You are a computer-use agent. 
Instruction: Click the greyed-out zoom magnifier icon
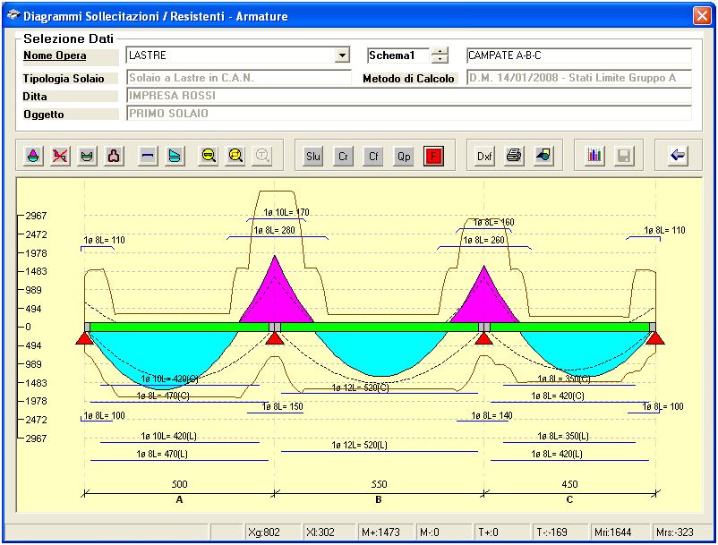point(262,156)
